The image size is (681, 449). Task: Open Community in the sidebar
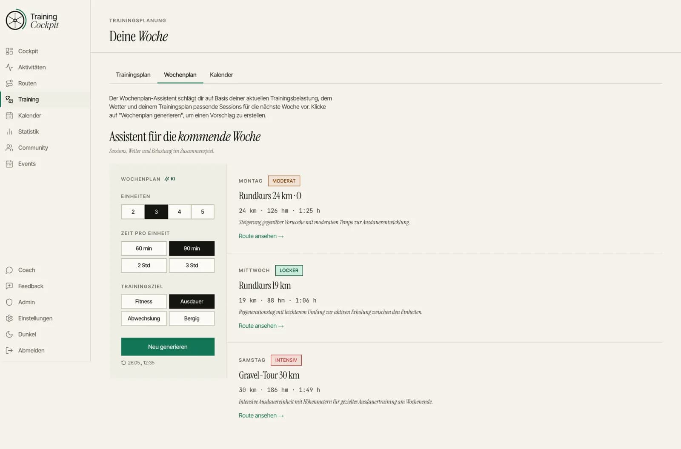click(x=45, y=148)
